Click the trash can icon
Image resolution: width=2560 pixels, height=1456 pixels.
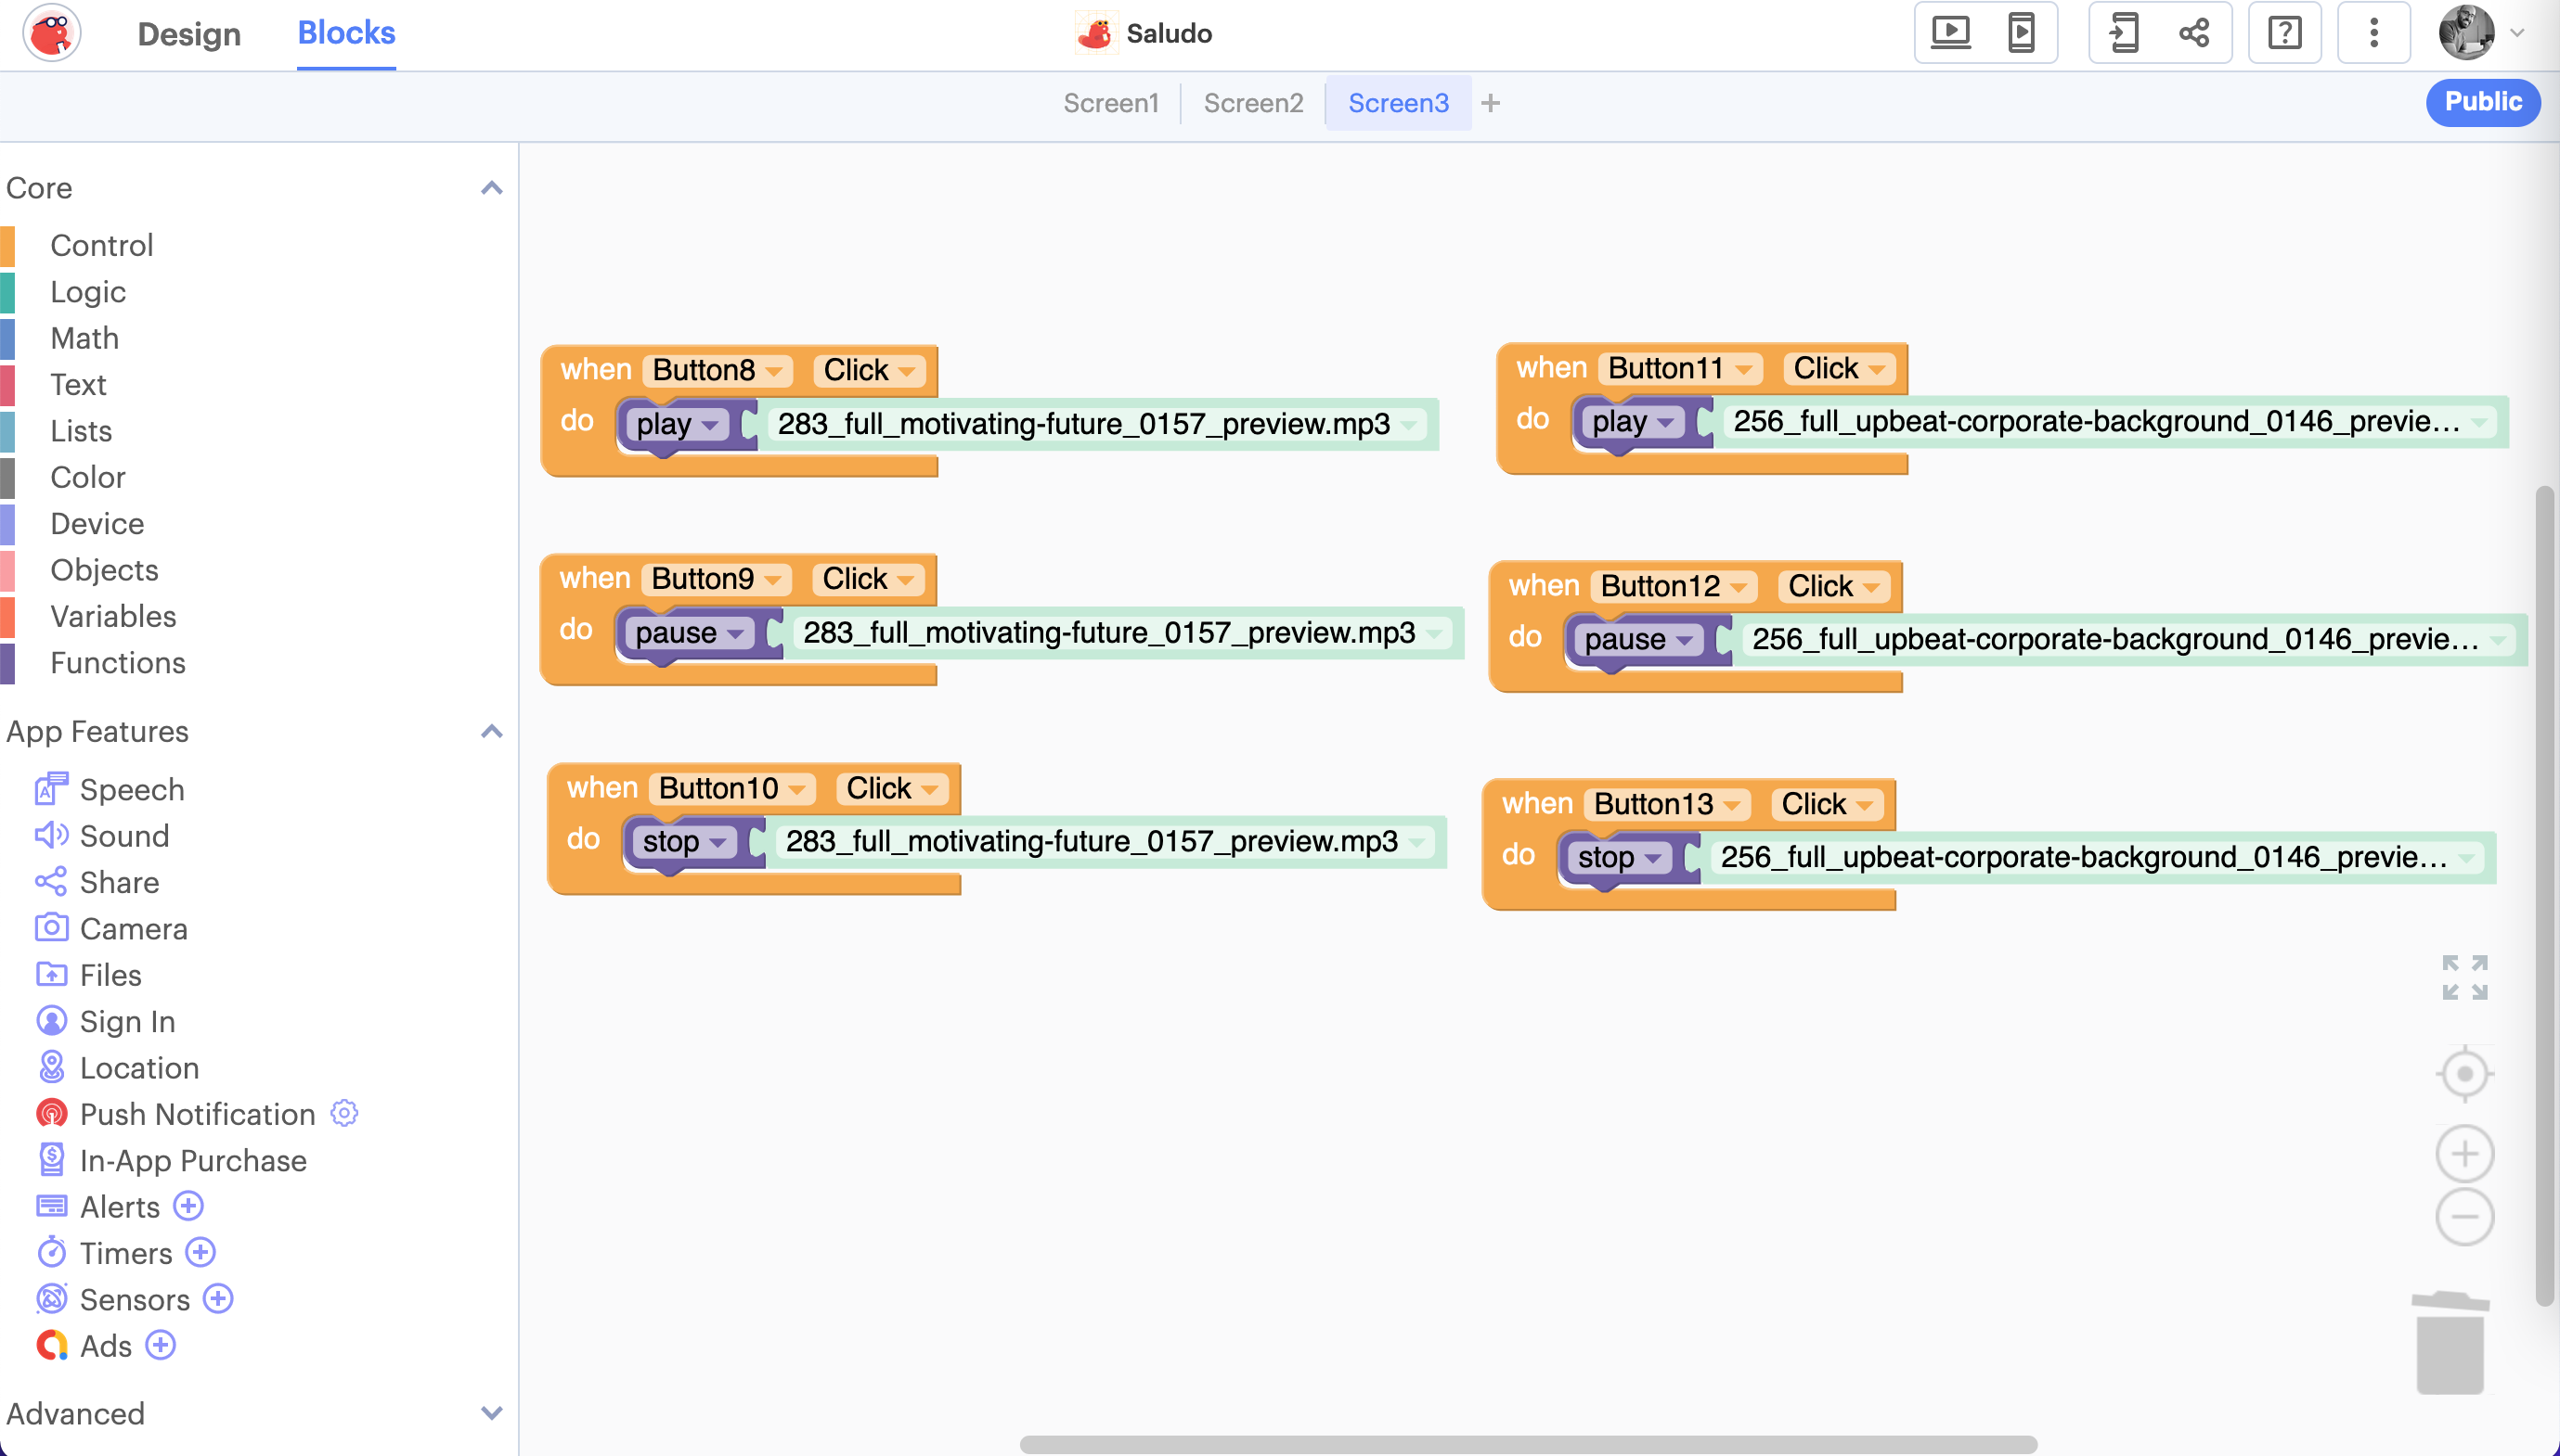tap(2449, 1343)
